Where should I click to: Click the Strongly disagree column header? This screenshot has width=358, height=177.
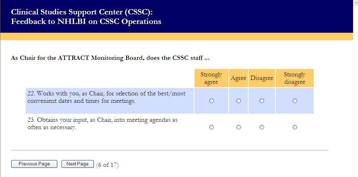(x=295, y=78)
